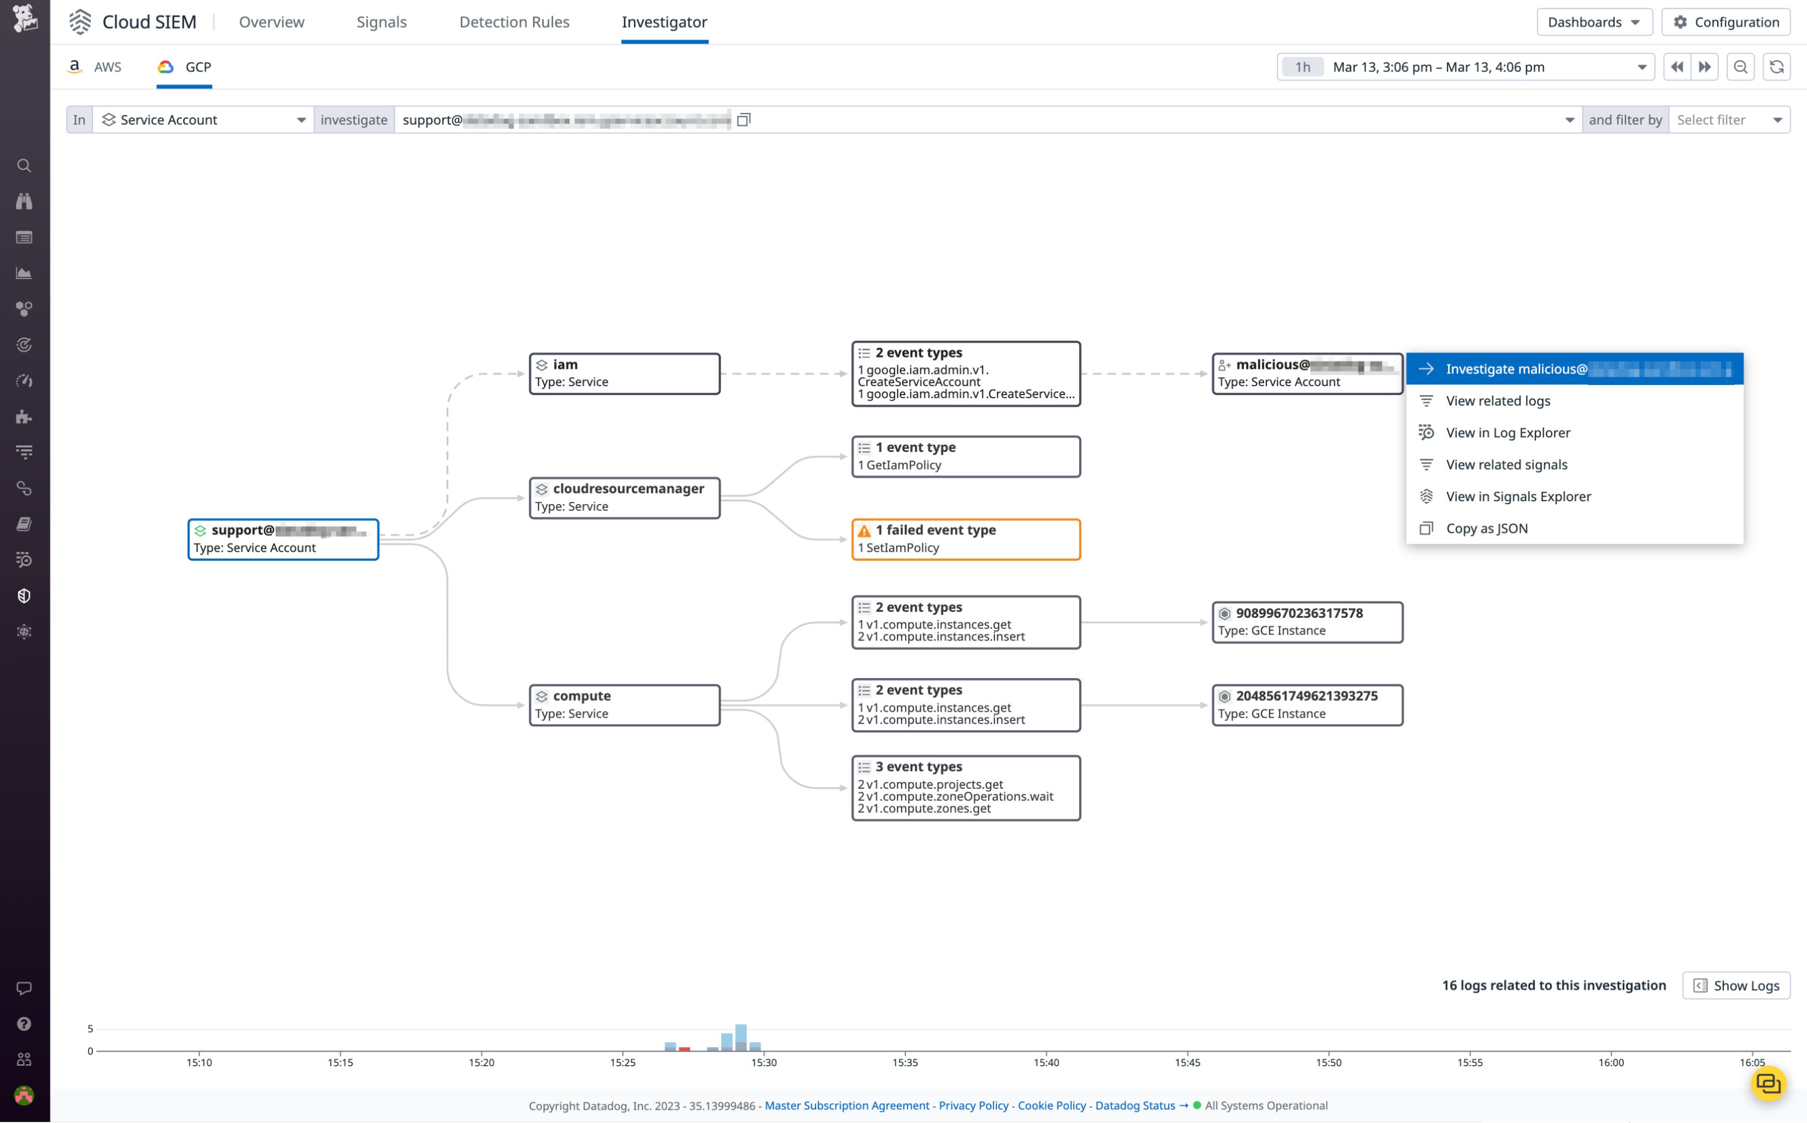Screen dimensions: 1807x1123
Task: Open the Master Subscription Agreement link
Action: pyautogui.click(x=846, y=1105)
